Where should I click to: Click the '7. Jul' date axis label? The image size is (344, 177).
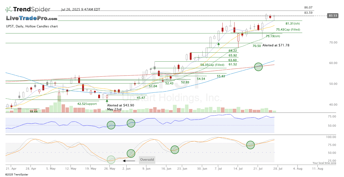tap(218, 168)
